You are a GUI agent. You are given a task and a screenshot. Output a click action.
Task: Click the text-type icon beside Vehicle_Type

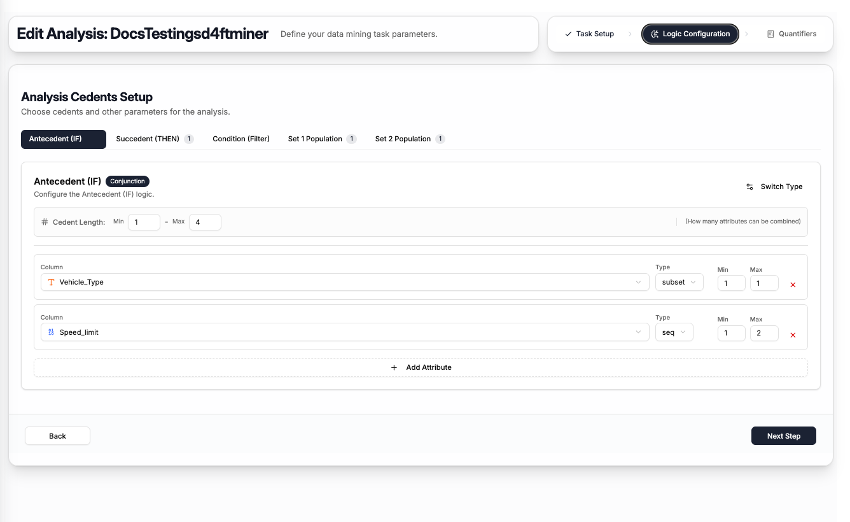coord(51,282)
